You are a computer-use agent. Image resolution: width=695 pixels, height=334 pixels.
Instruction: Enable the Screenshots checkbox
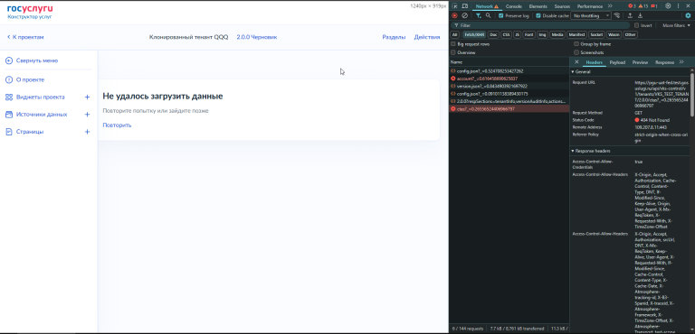[576, 52]
